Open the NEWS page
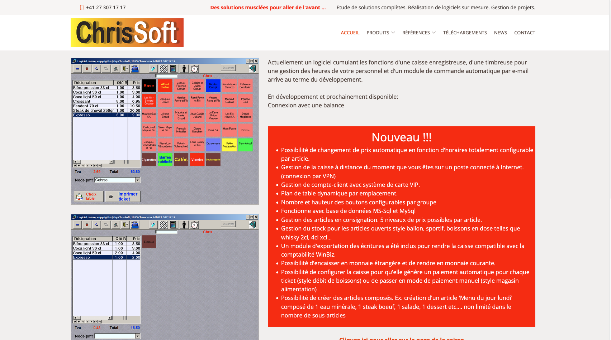This screenshot has height=340, width=611. 500,33
